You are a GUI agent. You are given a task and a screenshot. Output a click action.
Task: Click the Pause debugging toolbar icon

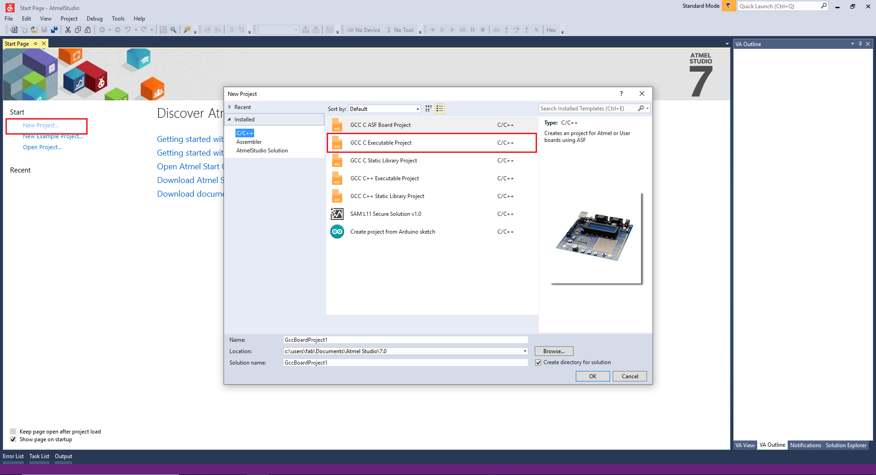coord(473,30)
